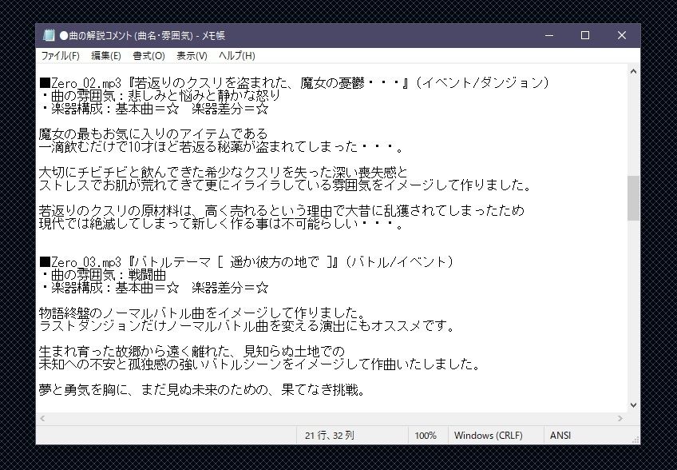The width and height of the screenshot is (677, 470).
Task: Click the Windows (CRLF) line-ending indicator
Action: [488, 435]
